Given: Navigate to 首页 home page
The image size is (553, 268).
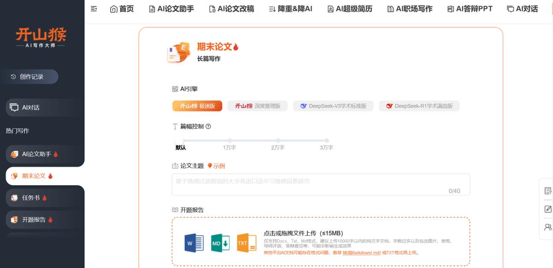Looking at the screenshot, I should (122, 8).
